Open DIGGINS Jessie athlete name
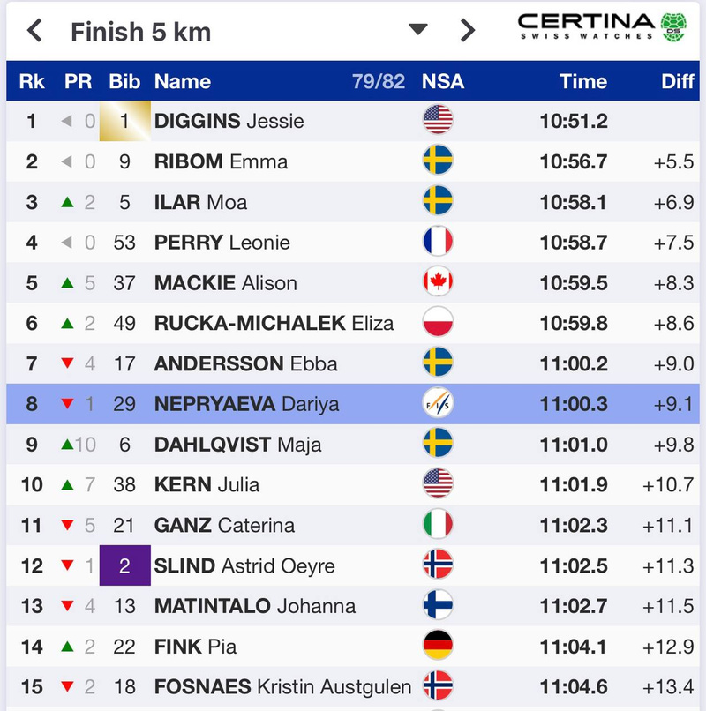The image size is (706, 711). [229, 122]
